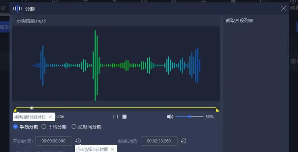Click the right yellow range end marker
298x152 pixels.
click(x=217, y=110)
